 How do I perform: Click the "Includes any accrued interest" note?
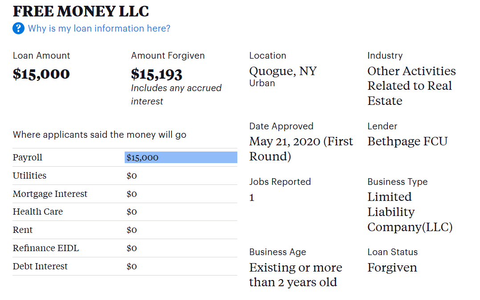[176, 95]
